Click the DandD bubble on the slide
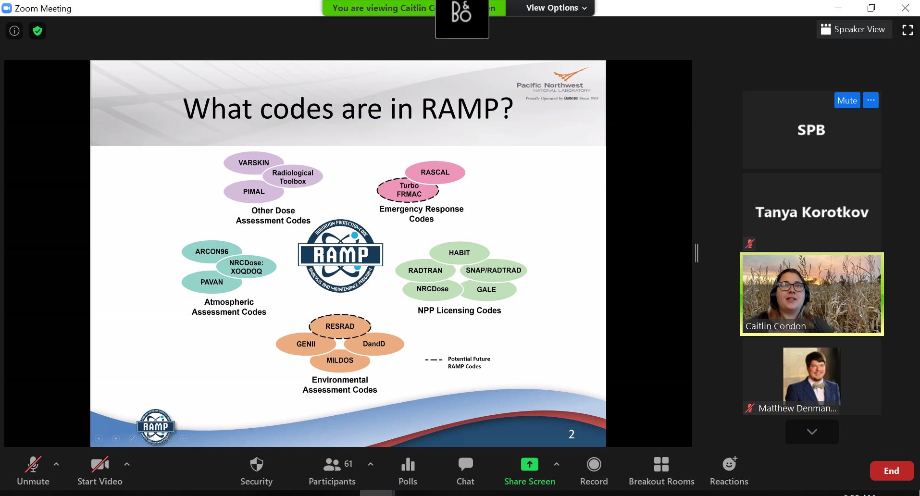The image size is (920, 496). coord(374,344)
